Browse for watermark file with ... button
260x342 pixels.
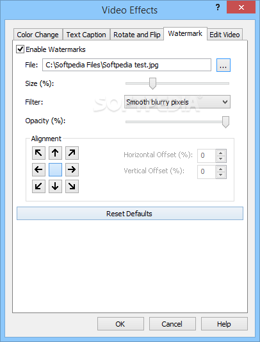coord(223,65)
